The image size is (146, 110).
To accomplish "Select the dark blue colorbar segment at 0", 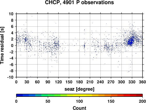I will pos(20,95).
